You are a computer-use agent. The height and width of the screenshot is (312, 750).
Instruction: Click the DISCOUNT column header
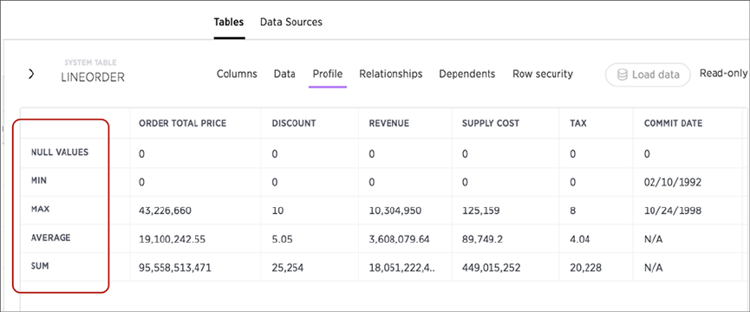click(x=294, y=123)
